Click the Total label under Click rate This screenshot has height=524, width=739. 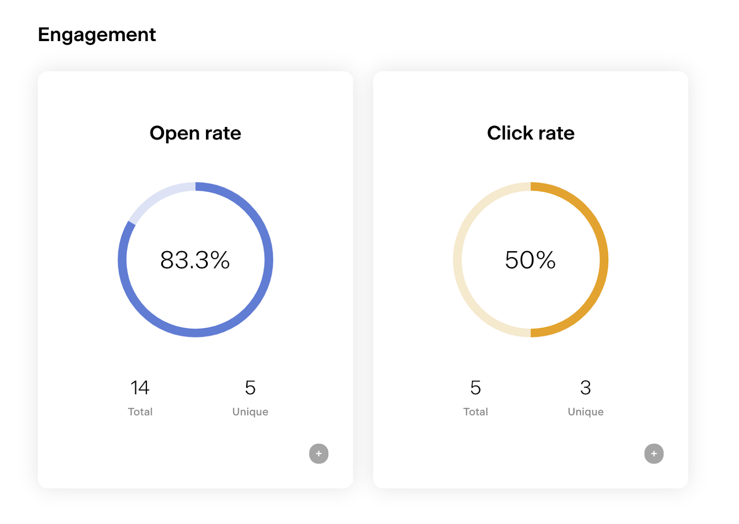tap(476, 412)
